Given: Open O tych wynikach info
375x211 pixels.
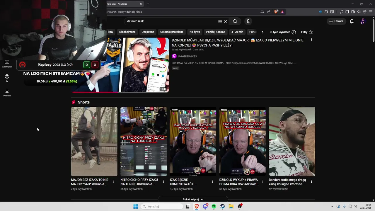Looking at the screenshot, I should 283,32.
